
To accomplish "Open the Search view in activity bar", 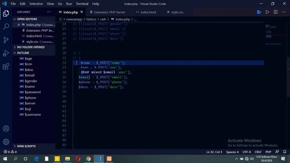I will tap(6, 26).
